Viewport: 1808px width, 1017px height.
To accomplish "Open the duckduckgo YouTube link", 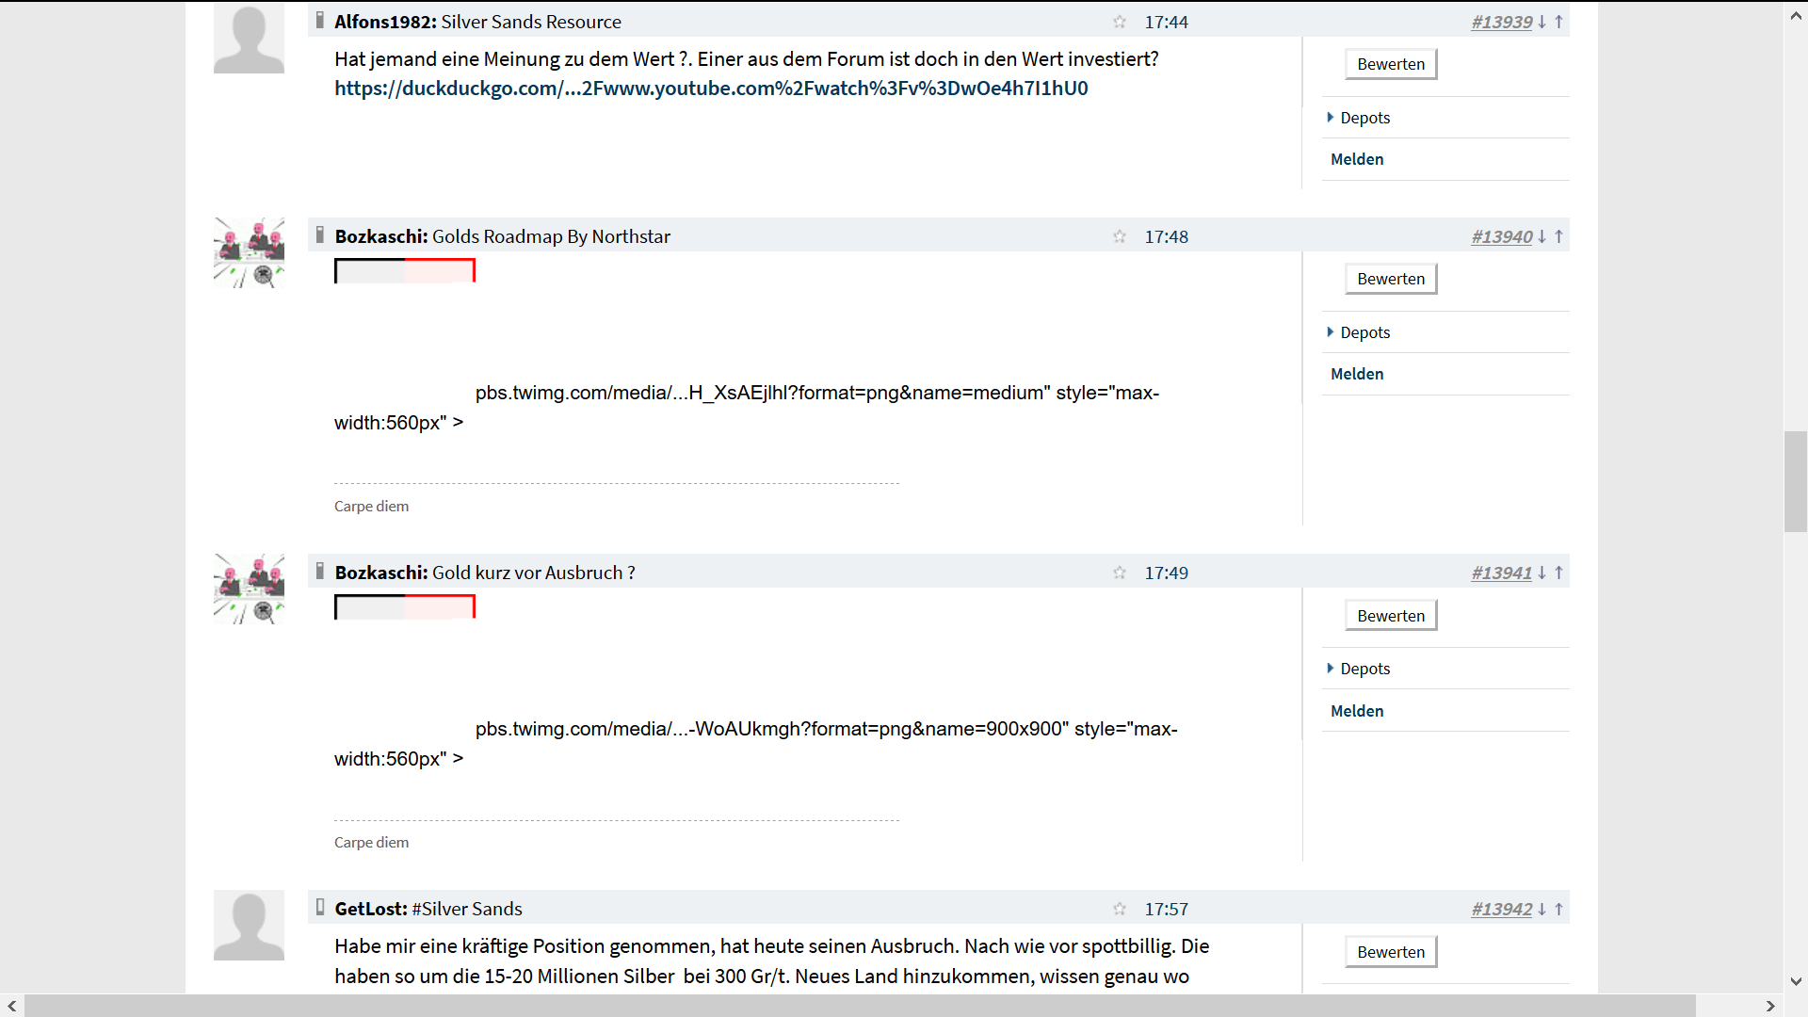I will coord(711,89).
